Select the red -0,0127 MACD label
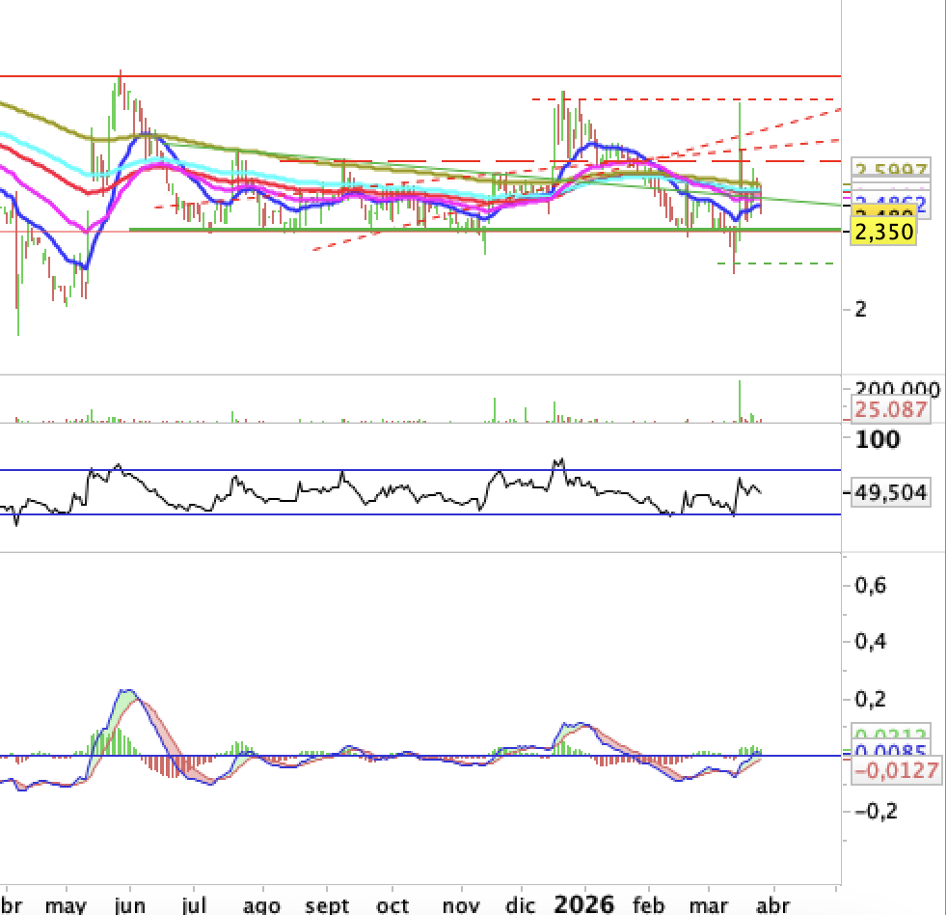947x915 pixels. click(897, 770)
